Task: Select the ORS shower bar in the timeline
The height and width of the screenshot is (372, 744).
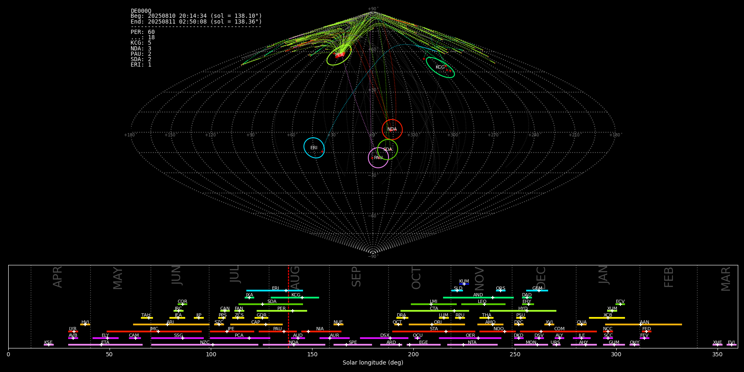Action: (501, 291)
